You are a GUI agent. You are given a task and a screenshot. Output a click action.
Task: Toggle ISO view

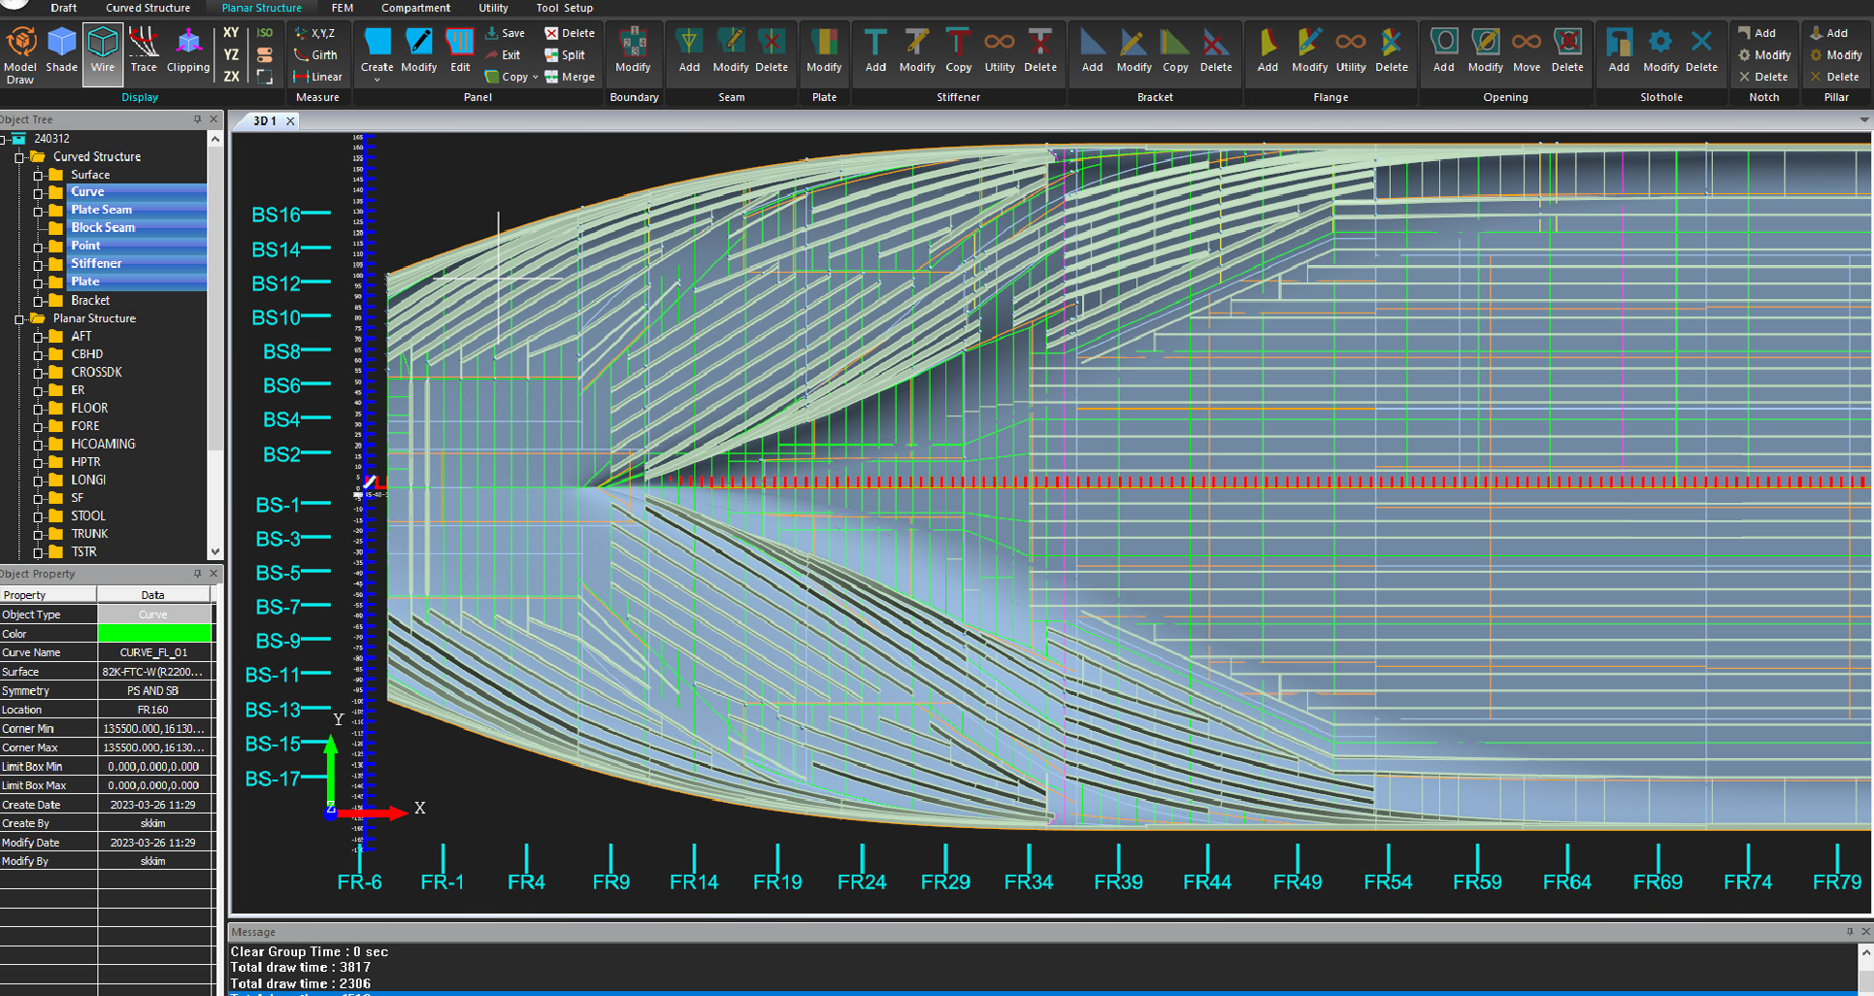click(264, 33)
